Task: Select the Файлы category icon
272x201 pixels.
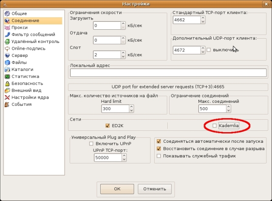Action: click(7, 62)
